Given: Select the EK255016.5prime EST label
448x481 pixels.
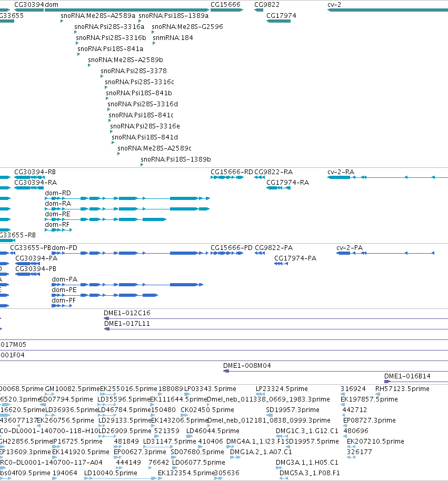Looking at the screenshot, I should pyautogui.click(x=128, y=389).
